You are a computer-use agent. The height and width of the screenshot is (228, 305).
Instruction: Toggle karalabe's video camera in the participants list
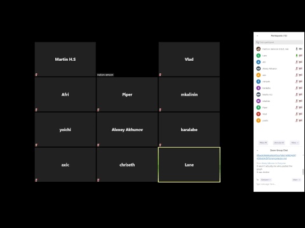301,88
